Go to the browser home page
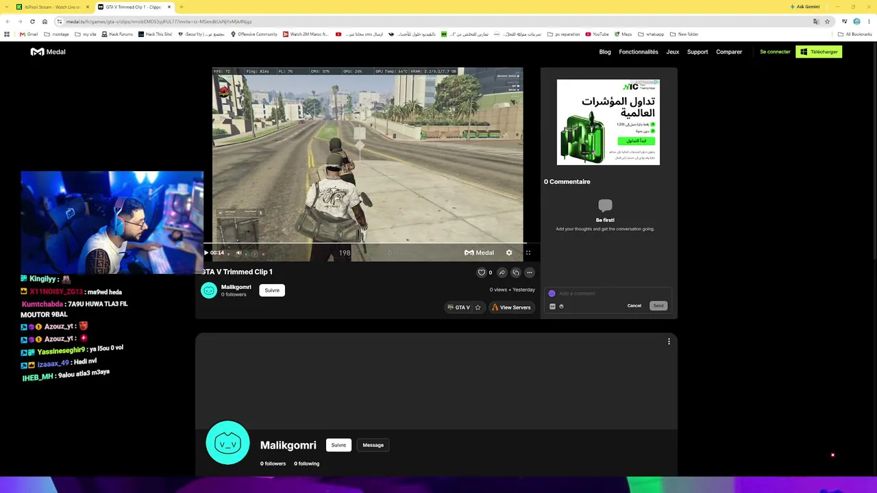The width and height of the screenshot is (877, 493). pos(45,21)
